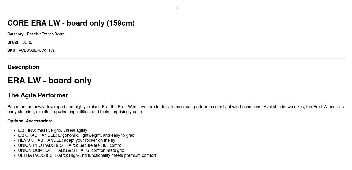This screenshot has height=170, width=352.
Task: Click the SKU code ACBBOBERLC01159
Action: pyautogui.click(x=37, y=50)
